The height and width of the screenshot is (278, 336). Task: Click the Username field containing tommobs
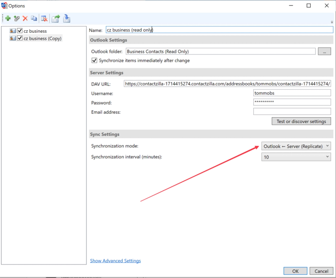point(292,93)
